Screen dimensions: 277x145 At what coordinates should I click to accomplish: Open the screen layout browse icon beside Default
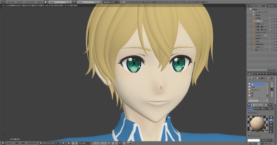[x=46, y=2]
